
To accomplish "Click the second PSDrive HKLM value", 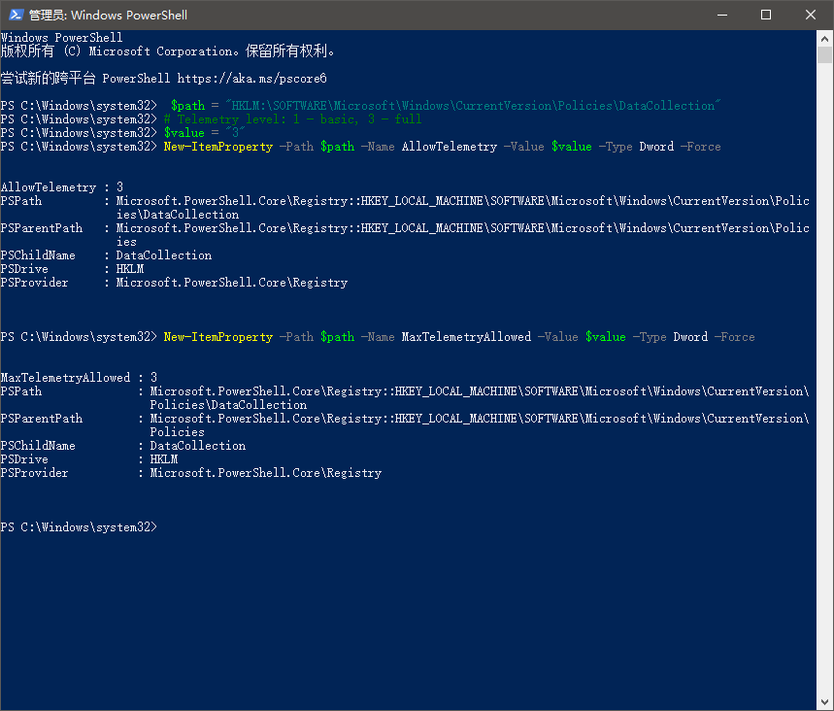I will tap(164, 459).
